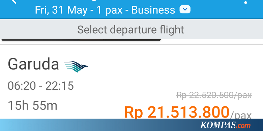Open the KOMPAS.com watermark link
Screen dimensions: 263x131
point(225,125)
